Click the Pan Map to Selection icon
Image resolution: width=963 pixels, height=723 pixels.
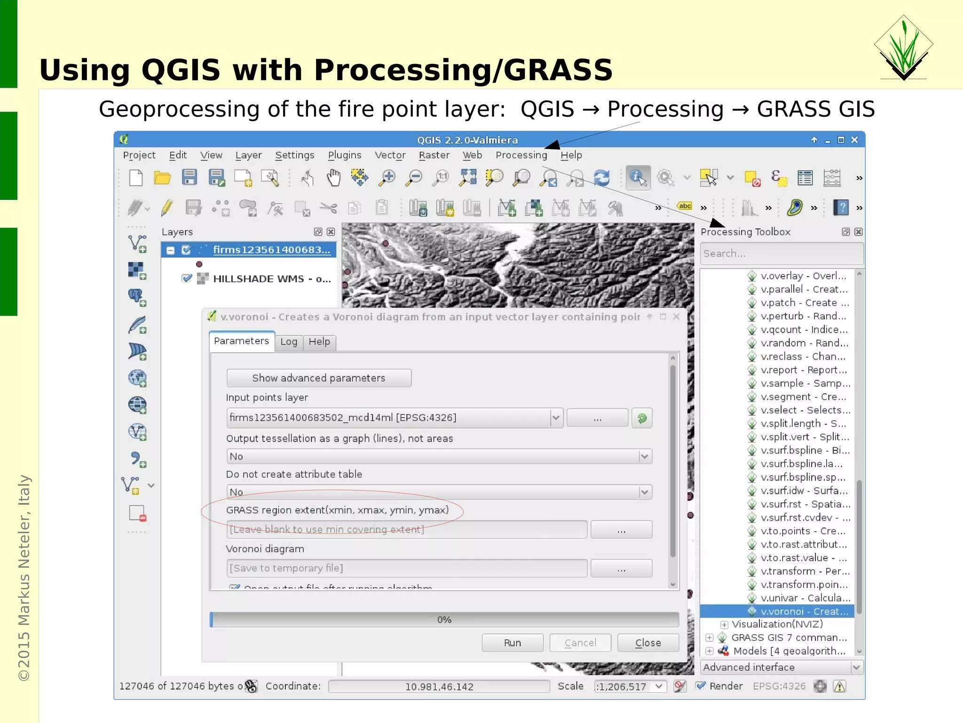(360, 178)
